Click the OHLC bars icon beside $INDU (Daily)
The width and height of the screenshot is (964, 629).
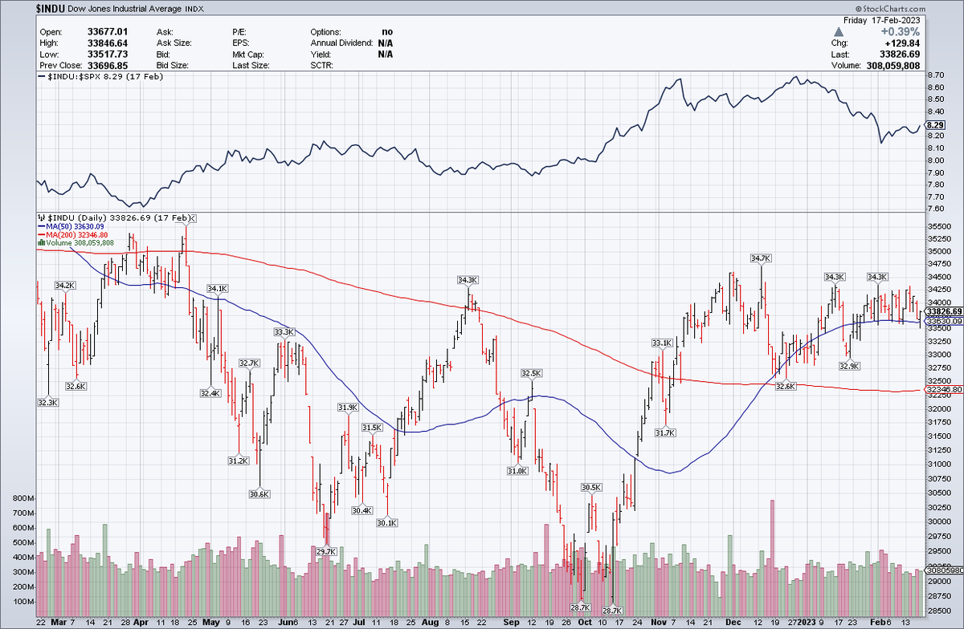pyautogui.click(x=42, y=218)
